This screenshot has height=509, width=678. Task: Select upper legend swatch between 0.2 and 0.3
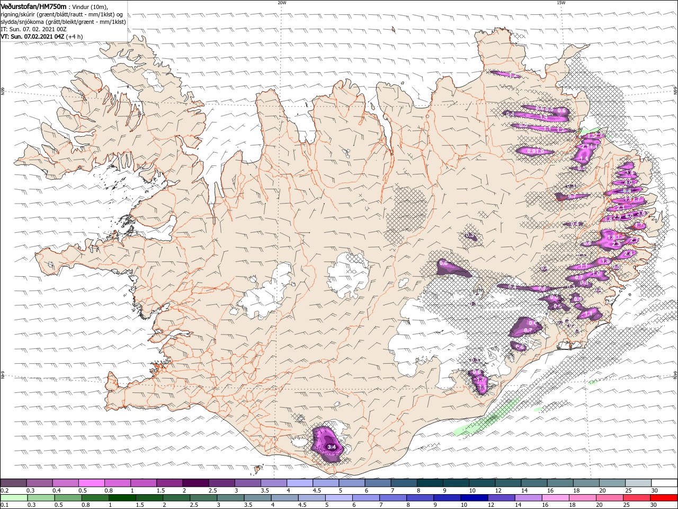[x=13, y=483]
